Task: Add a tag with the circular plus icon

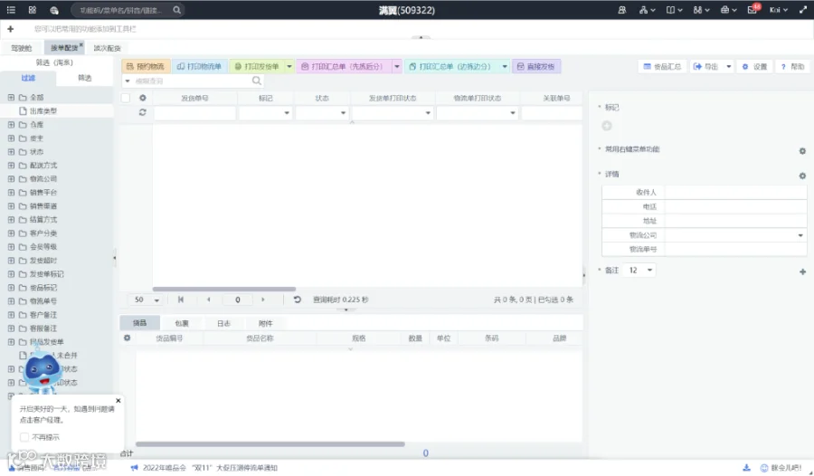Action: (x=606, y=126)
